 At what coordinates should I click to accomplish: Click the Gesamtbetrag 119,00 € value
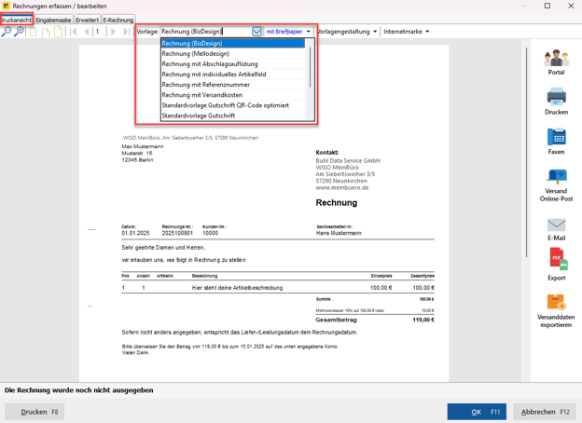tap(423, 320)
